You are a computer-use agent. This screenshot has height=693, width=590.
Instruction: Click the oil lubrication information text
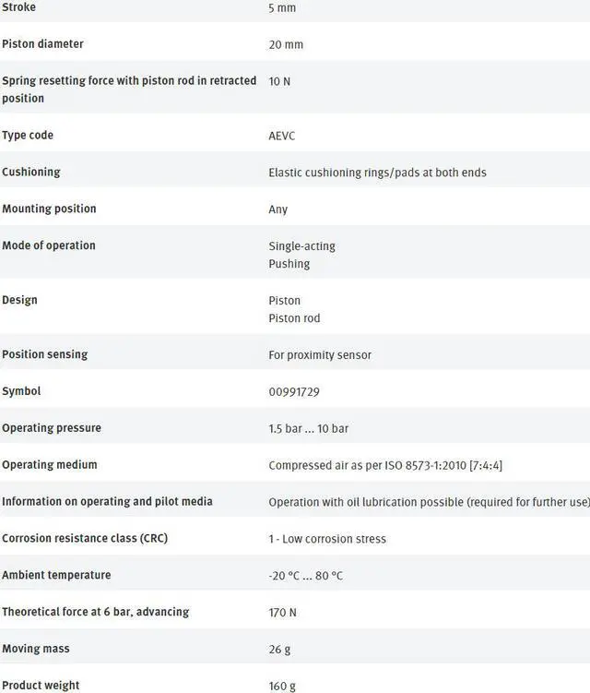[x=429, y=502]
